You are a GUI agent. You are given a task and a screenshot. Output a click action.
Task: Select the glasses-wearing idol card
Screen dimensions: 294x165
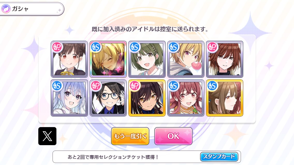click(108, 98)
